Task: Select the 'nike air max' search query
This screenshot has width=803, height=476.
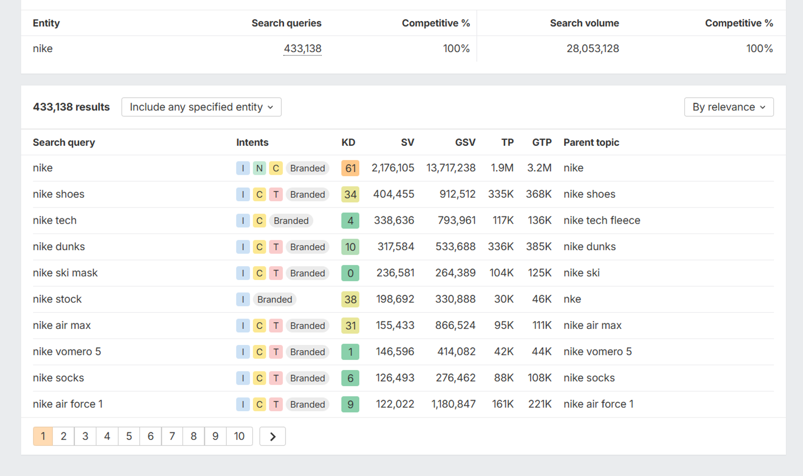Action: 62,325
